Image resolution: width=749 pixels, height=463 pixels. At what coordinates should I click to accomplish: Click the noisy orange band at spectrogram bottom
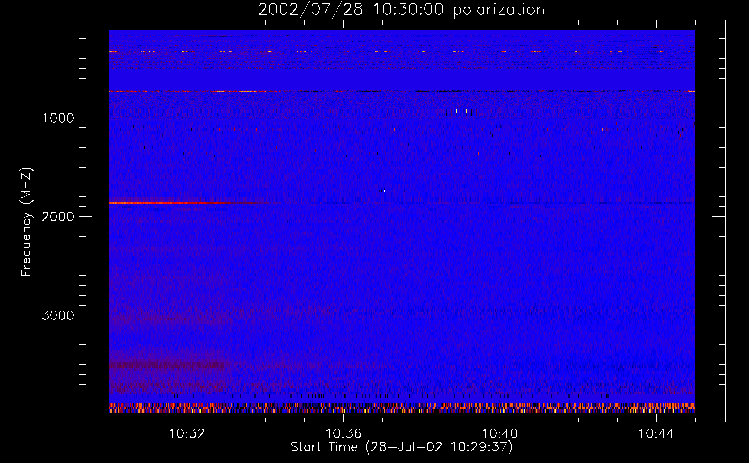(x=402, y=408)
